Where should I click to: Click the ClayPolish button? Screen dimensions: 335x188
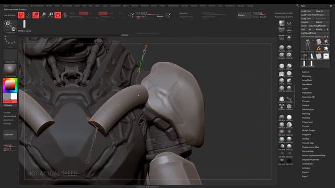[x=10, y=135]
